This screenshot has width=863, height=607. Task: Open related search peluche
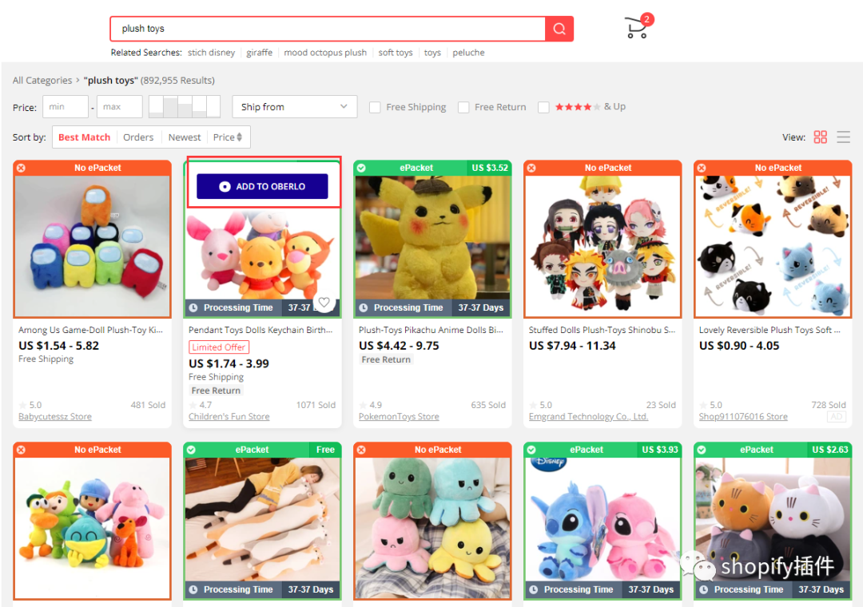coord(468,52)
